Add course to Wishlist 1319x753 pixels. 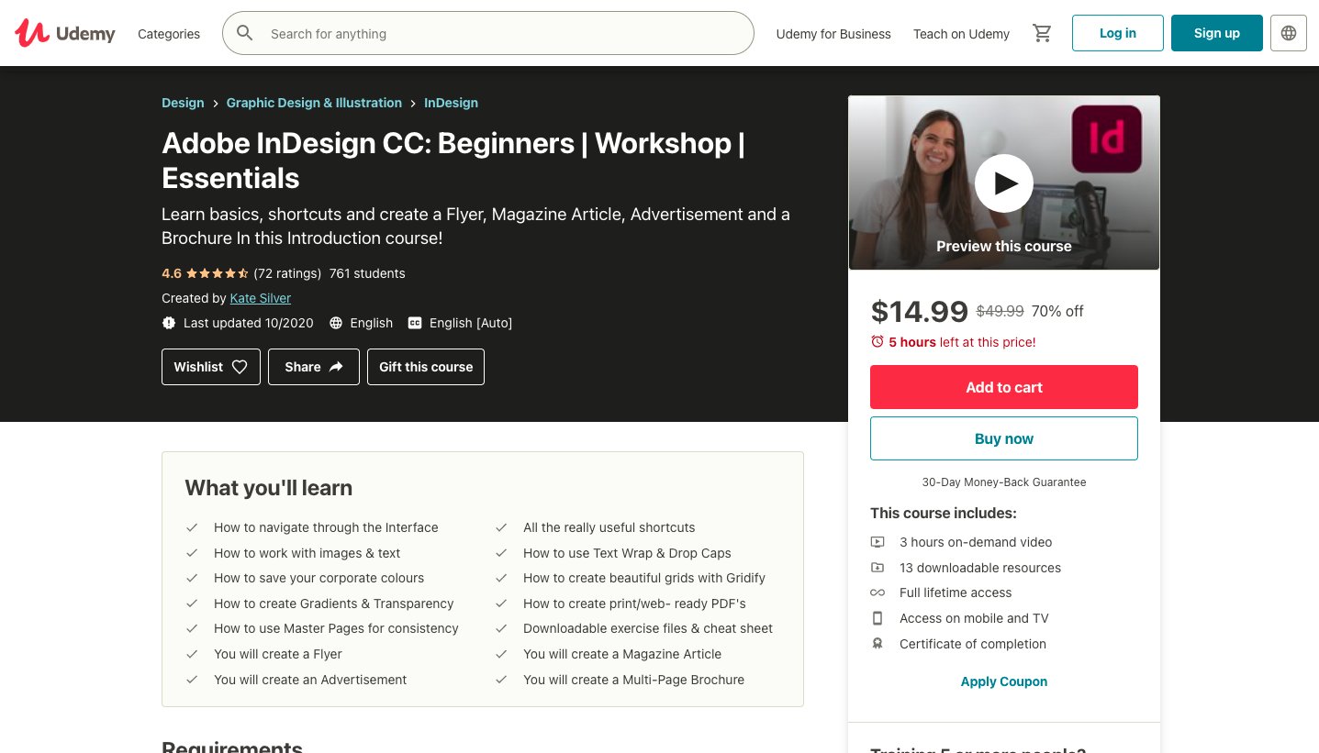point(211,367)
